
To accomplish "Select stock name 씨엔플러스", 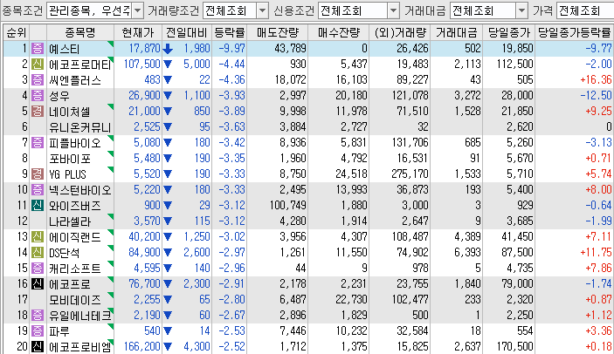I will click(x=75, y=80).
